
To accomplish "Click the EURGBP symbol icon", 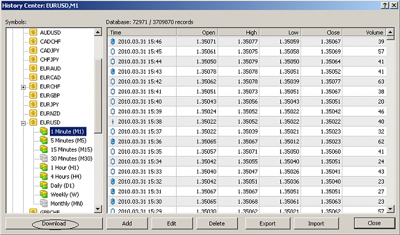I will [33, 95].
